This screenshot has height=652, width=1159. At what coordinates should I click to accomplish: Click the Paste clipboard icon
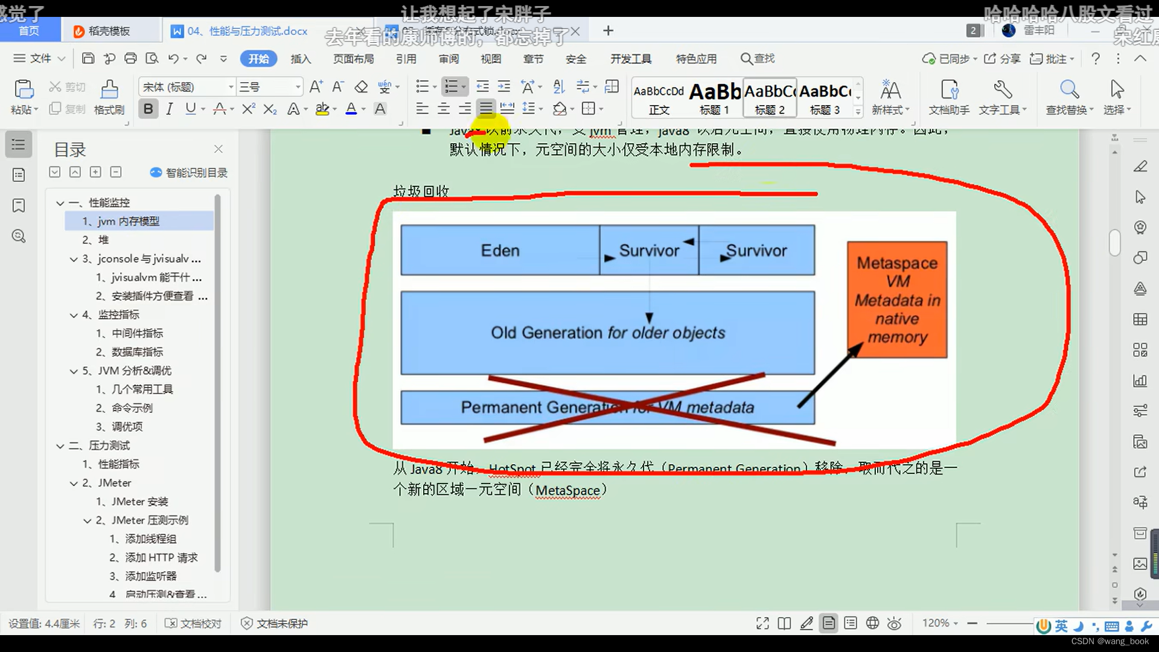pos(24,89)
